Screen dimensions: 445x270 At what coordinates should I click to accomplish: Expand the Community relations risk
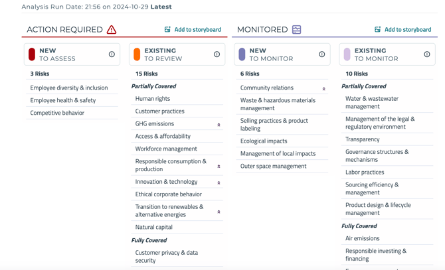click(x=323, y=89)
